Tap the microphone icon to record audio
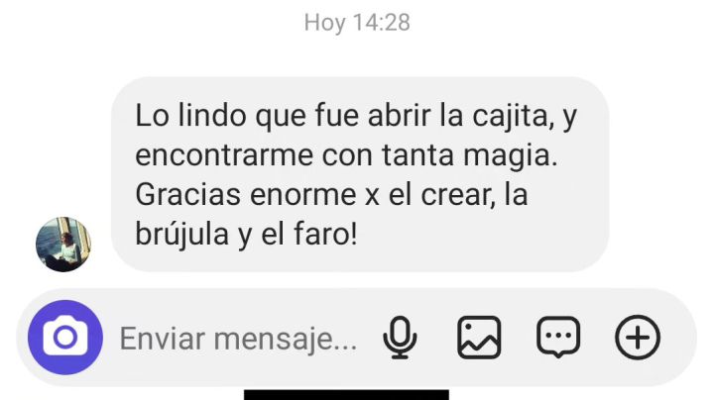Screen dimensions: 713x400 400,338
